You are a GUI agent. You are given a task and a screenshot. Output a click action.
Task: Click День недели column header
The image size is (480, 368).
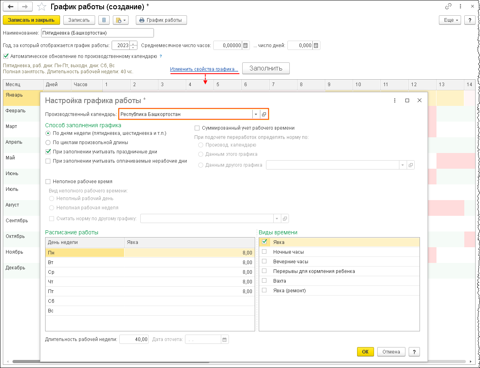point(85,242)
